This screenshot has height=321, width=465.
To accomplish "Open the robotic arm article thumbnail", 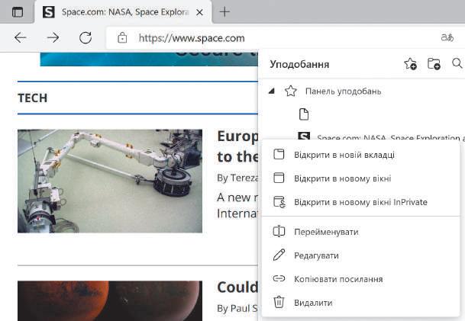I will coord(110,181).
